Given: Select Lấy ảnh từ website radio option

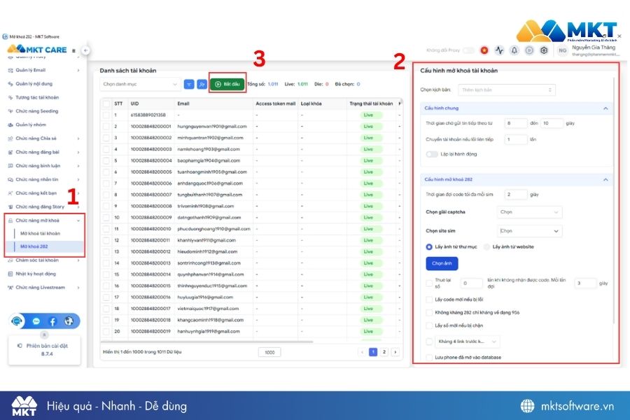Looking at the screenshot, I should (x=486, y=247).
